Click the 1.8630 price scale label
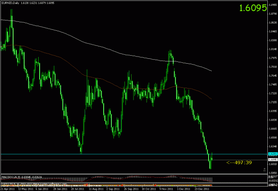This screenshot has width=278, height=191. coord(273,23)
